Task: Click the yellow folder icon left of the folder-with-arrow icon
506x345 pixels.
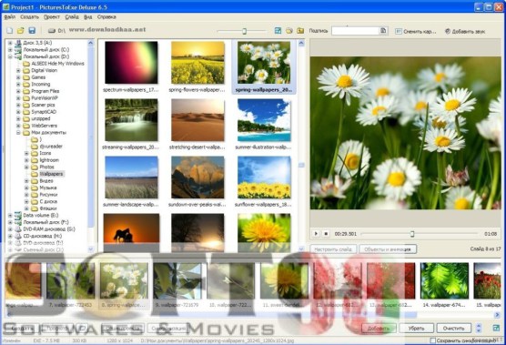Action: coord(289,31)
